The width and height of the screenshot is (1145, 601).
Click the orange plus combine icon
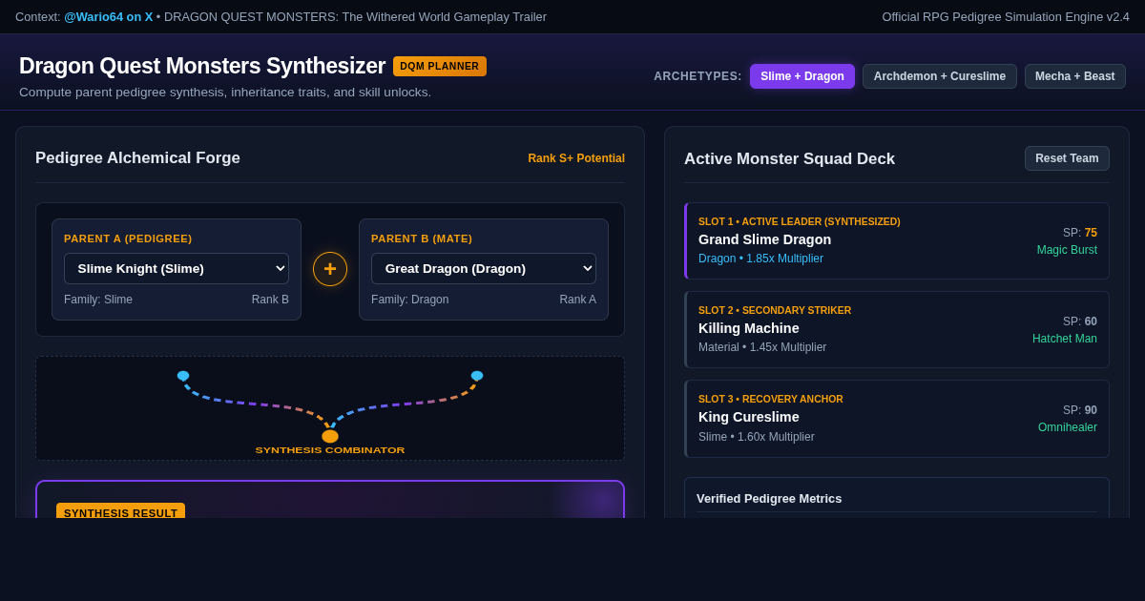(330, 269)
